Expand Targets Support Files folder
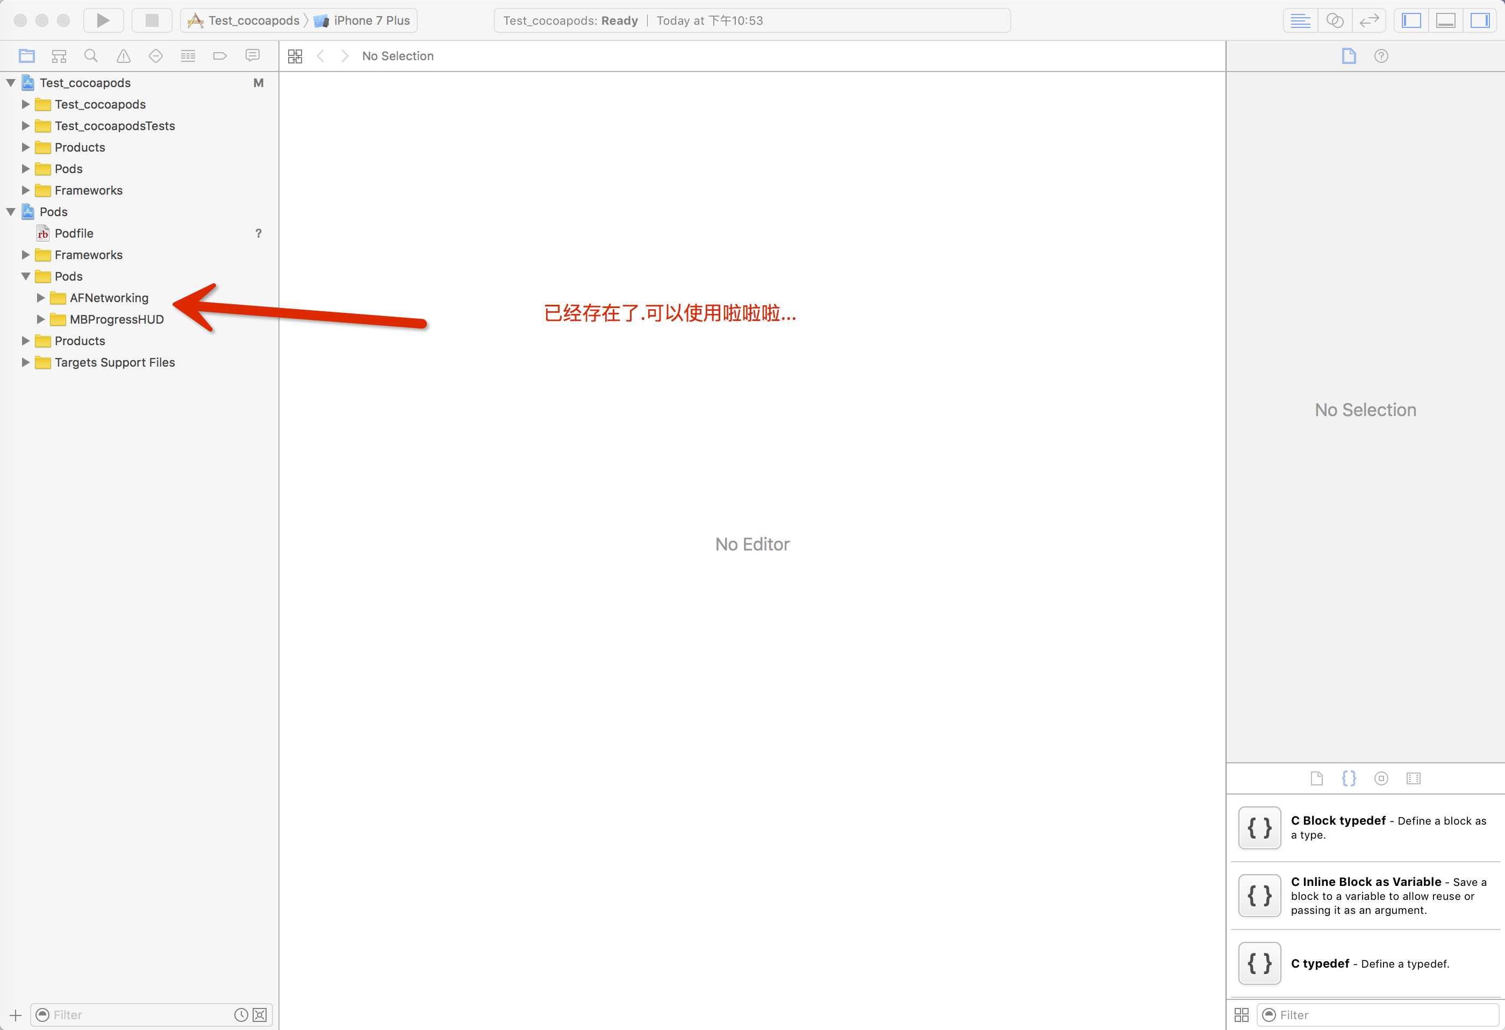Screen dimensions: 1505x1030 pyautogui.click(x=26, y=362)
